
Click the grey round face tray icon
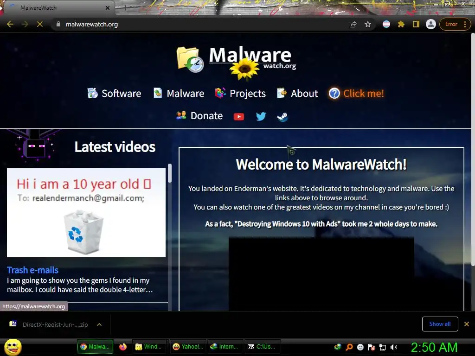pos(360,347)
